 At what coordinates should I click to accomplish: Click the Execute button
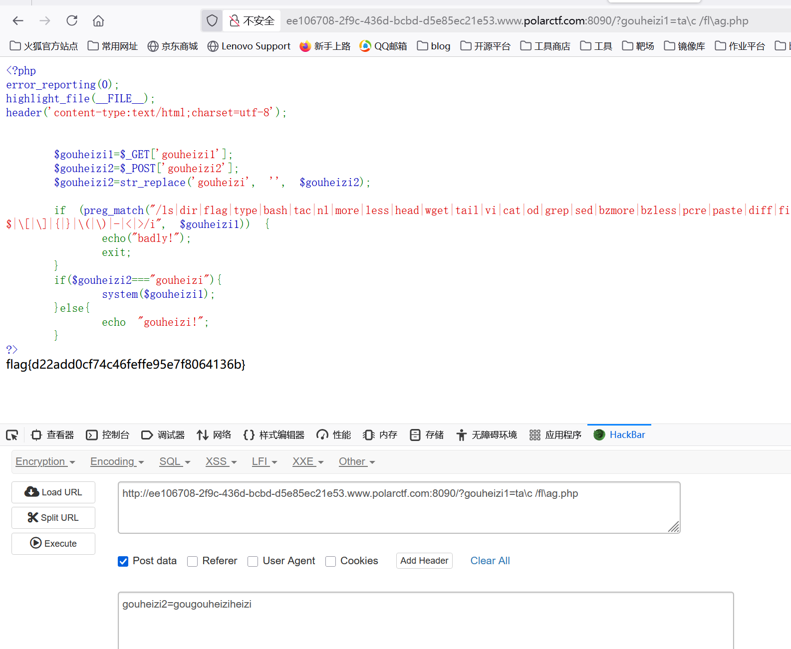coord(53,544)
